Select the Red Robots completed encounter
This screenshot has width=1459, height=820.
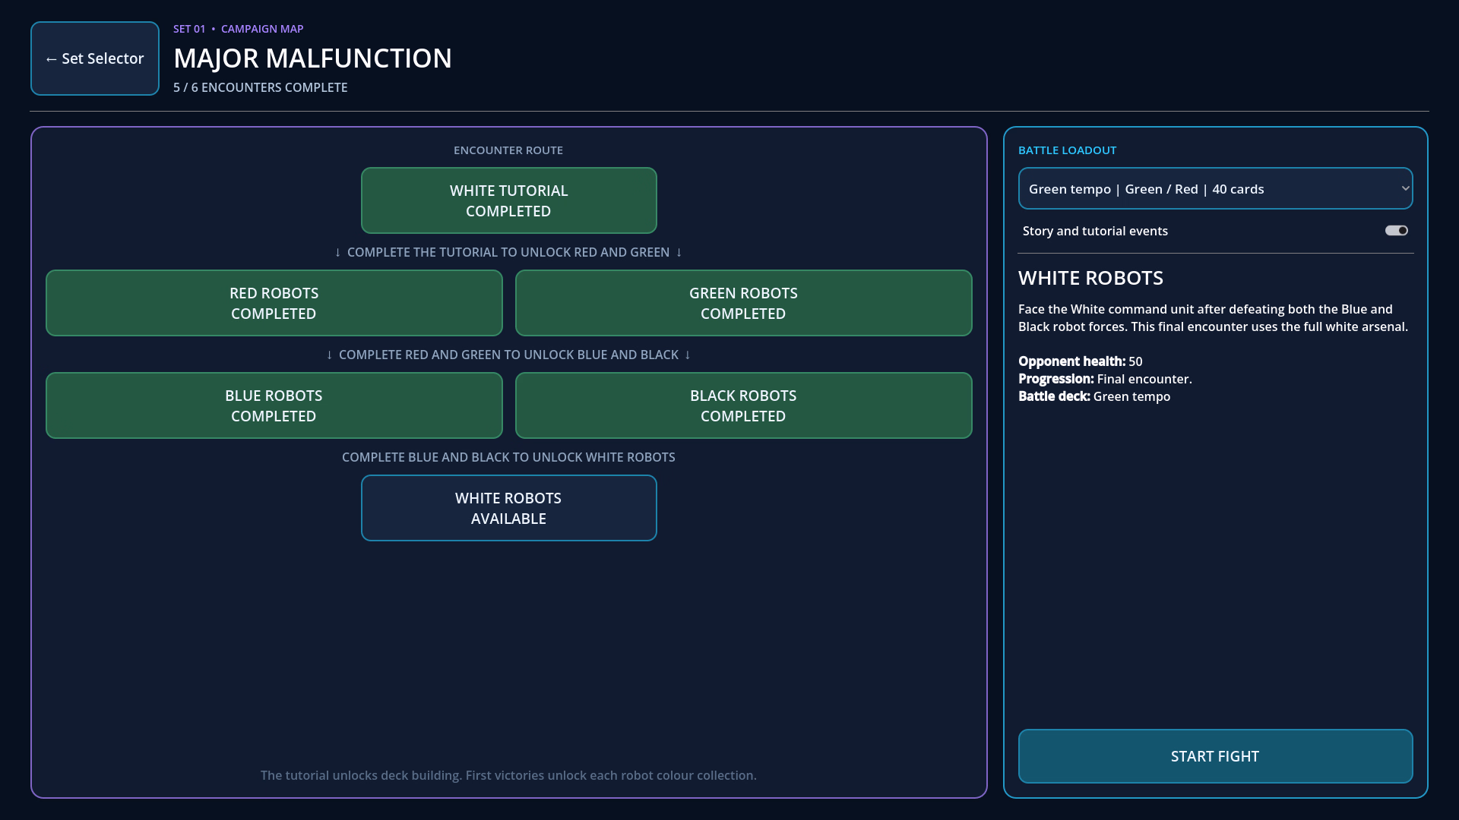[274, 303]
